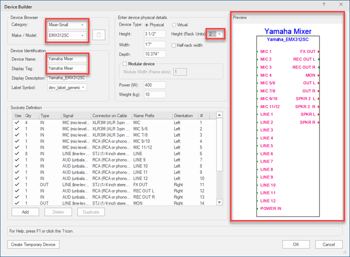Click the Display Description input field

click(67, 78)
